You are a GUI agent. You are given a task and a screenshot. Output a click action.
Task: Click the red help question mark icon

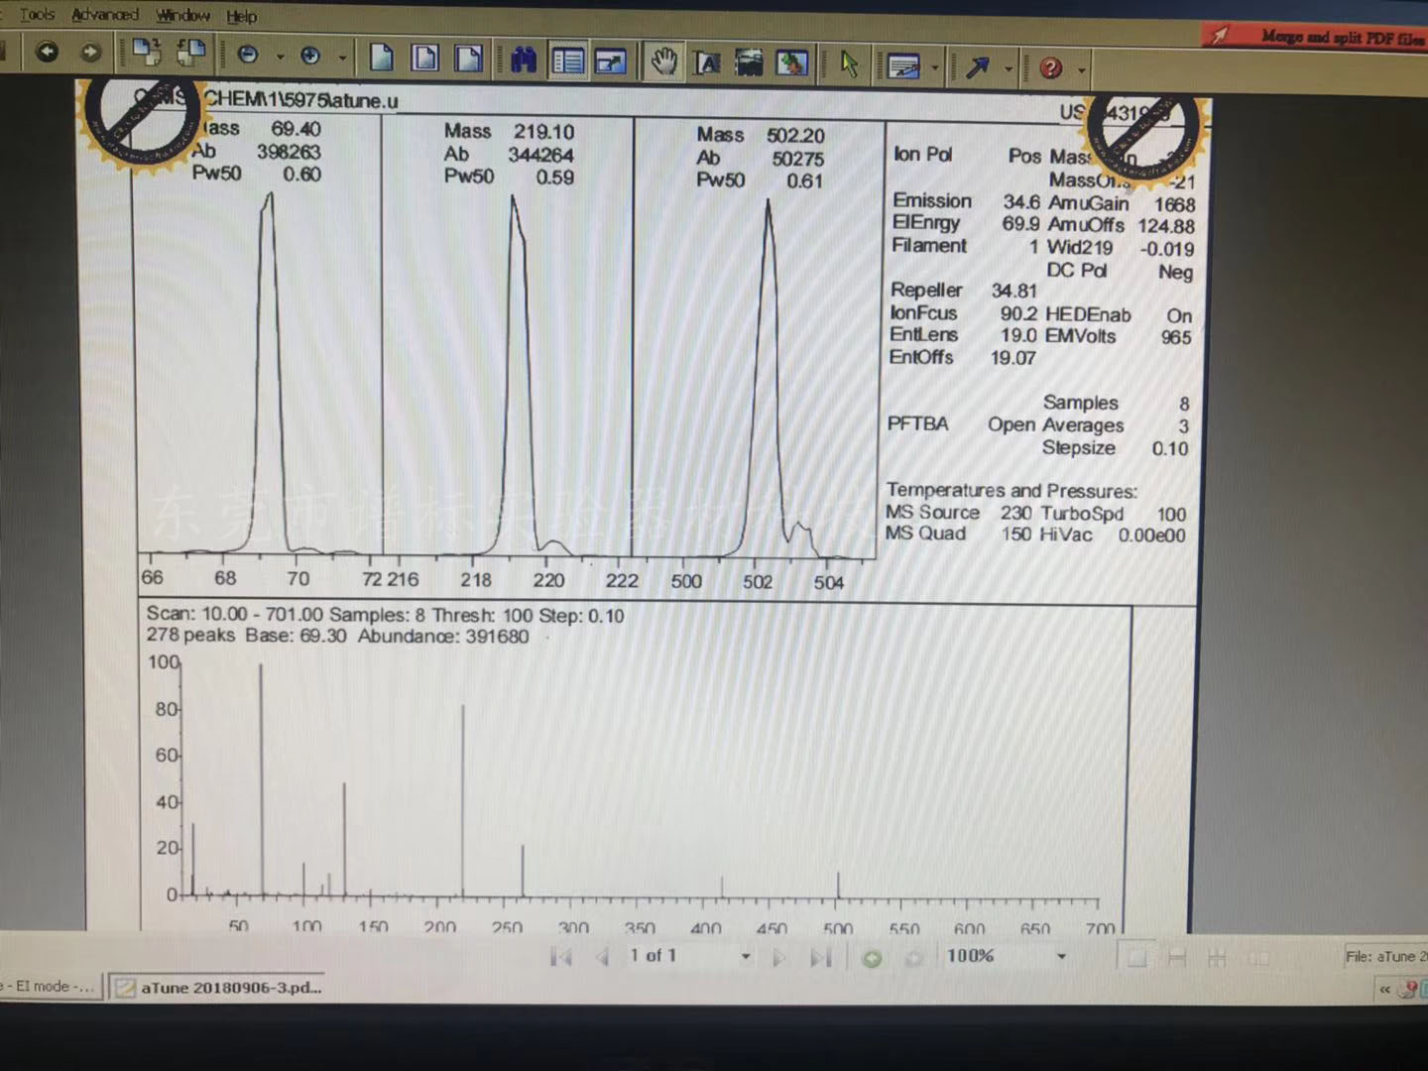click(1050, 68)
